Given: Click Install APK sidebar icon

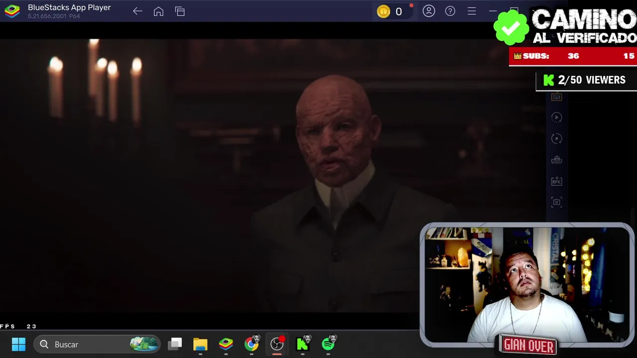Looking at the screenshot, I should [x=556, y=181].
